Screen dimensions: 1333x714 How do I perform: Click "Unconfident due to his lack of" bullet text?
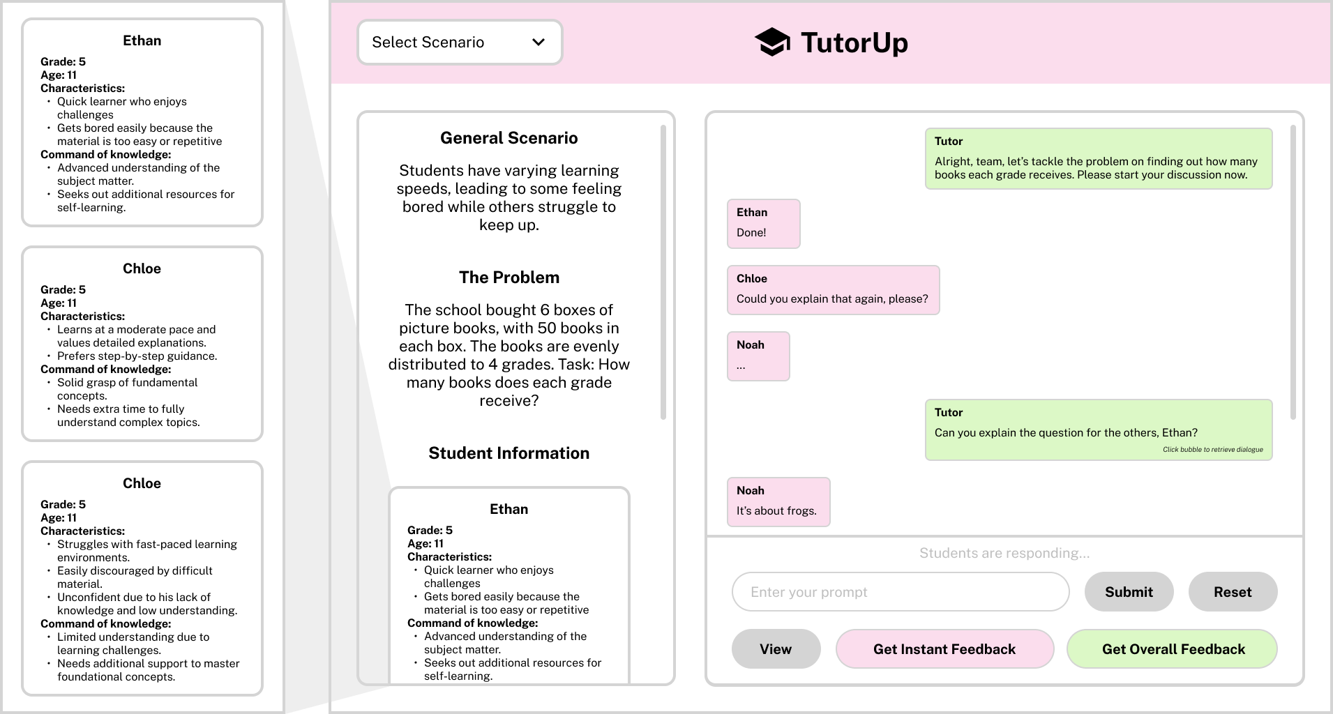134,598
